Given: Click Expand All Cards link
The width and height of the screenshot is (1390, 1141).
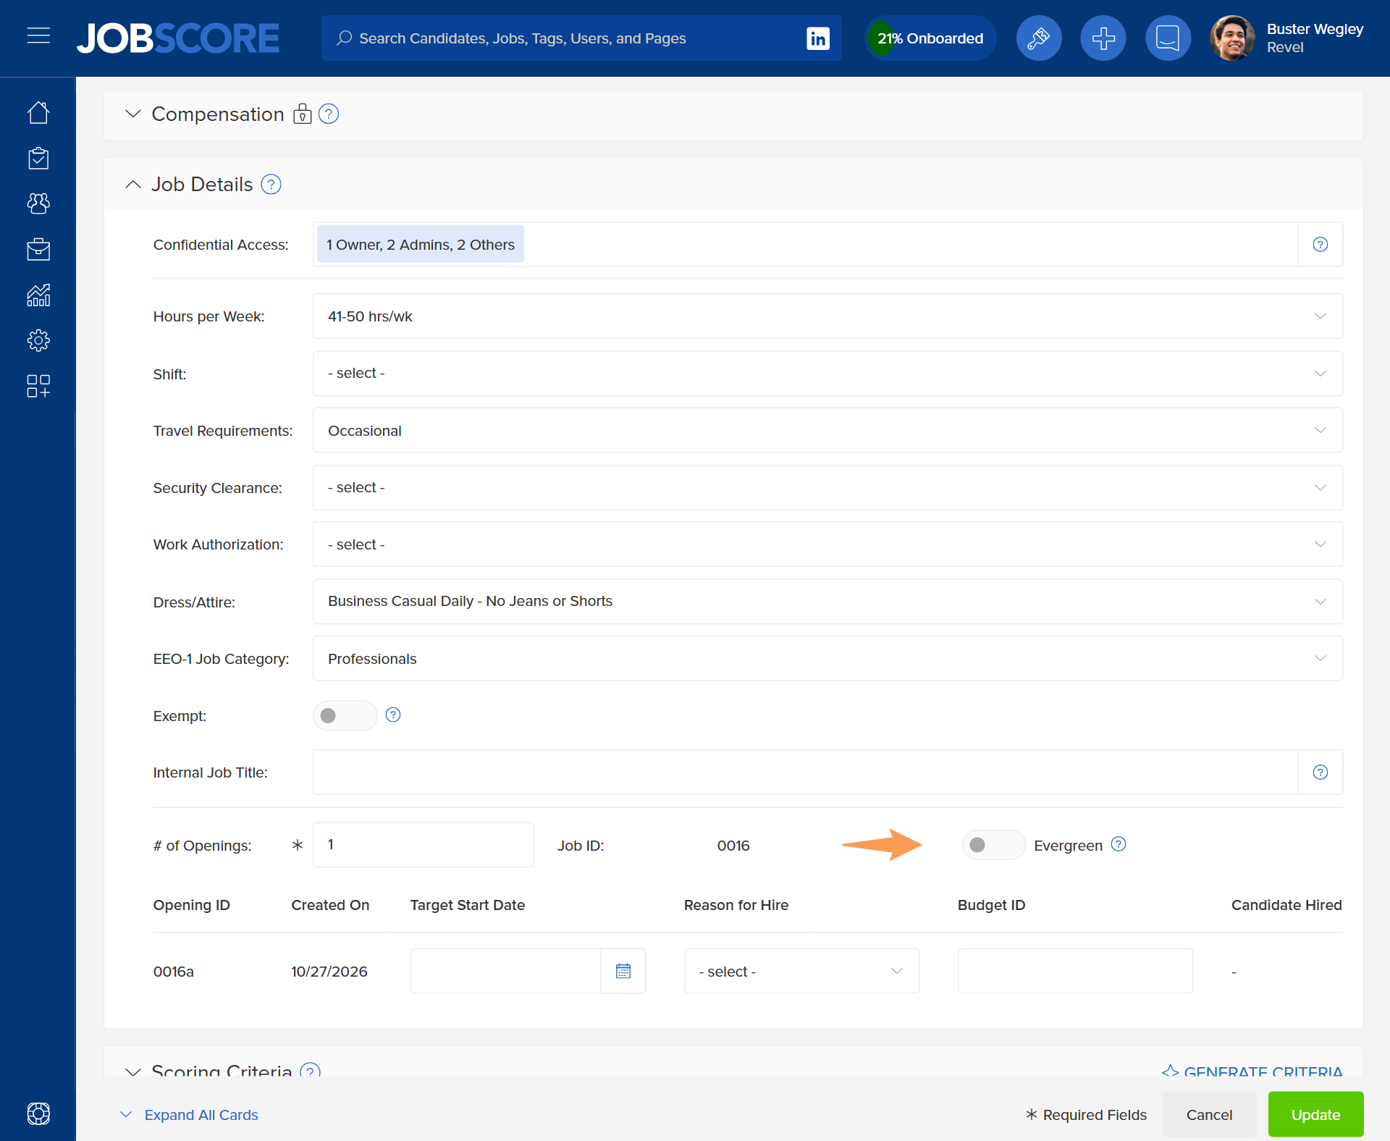Looking at the screenshot, I should click(201, 1115).
